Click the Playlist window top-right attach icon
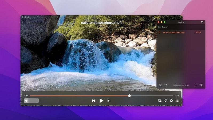 point(202,22)
